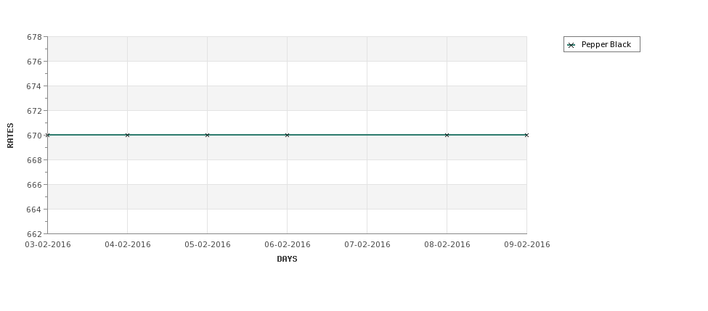Click the green line at 07-02-2016
Image resolution: width=708 pixels, height=311 pixels.
coord(367,135)
